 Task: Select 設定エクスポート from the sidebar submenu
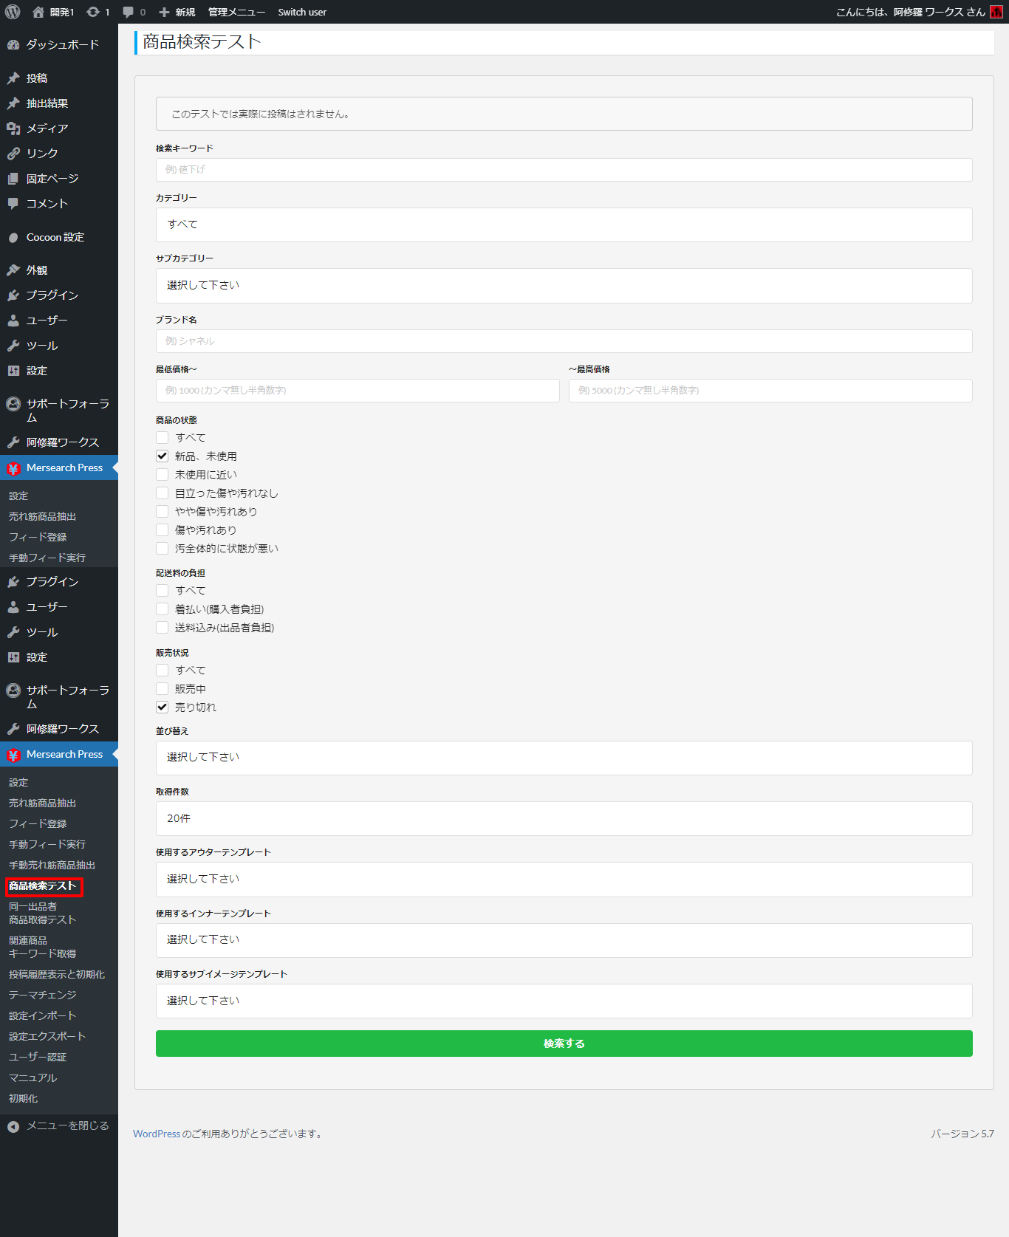pyautogui.click(x=47, y=1036)
